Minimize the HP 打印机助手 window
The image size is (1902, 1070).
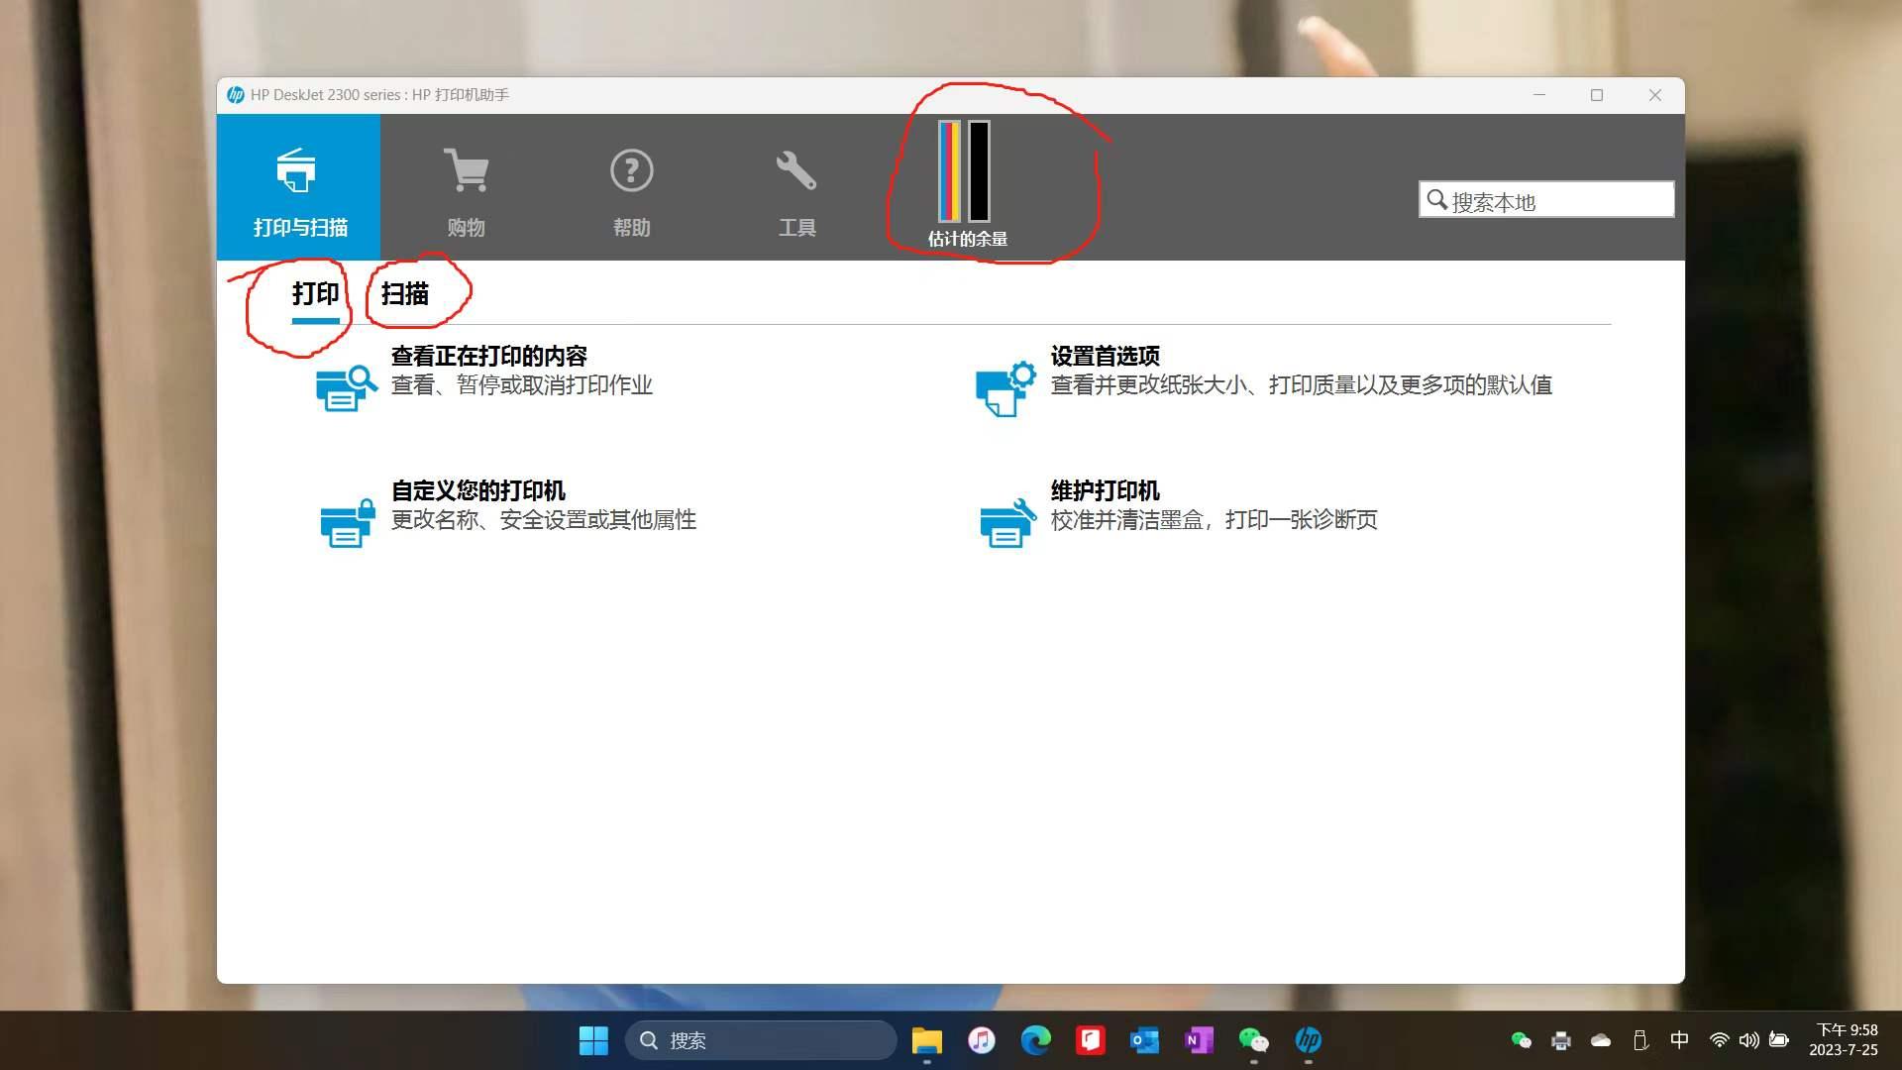1539,95
